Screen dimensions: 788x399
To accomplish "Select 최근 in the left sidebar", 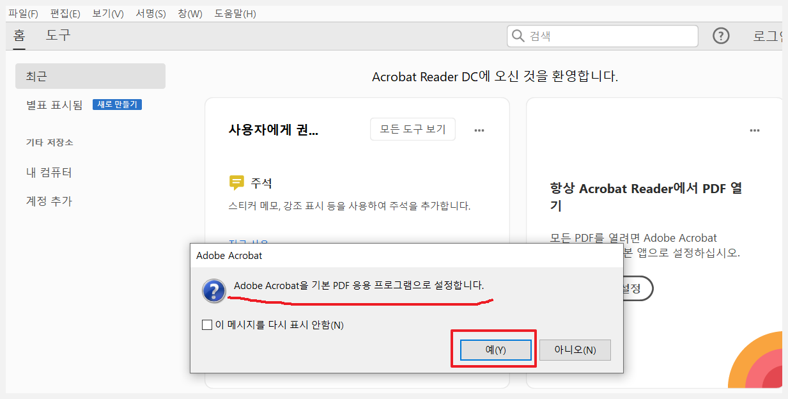I will [x=90, y=76].
